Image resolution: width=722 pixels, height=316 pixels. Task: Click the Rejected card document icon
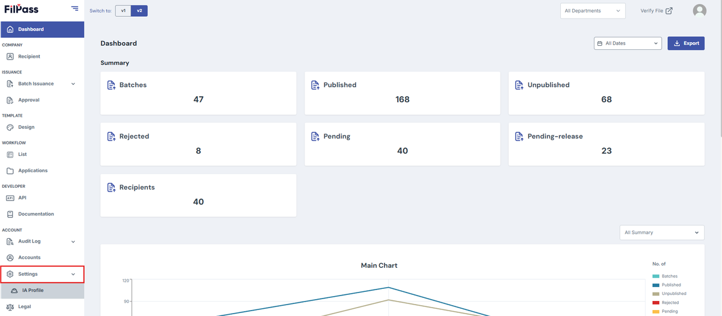tap(111, 136)
